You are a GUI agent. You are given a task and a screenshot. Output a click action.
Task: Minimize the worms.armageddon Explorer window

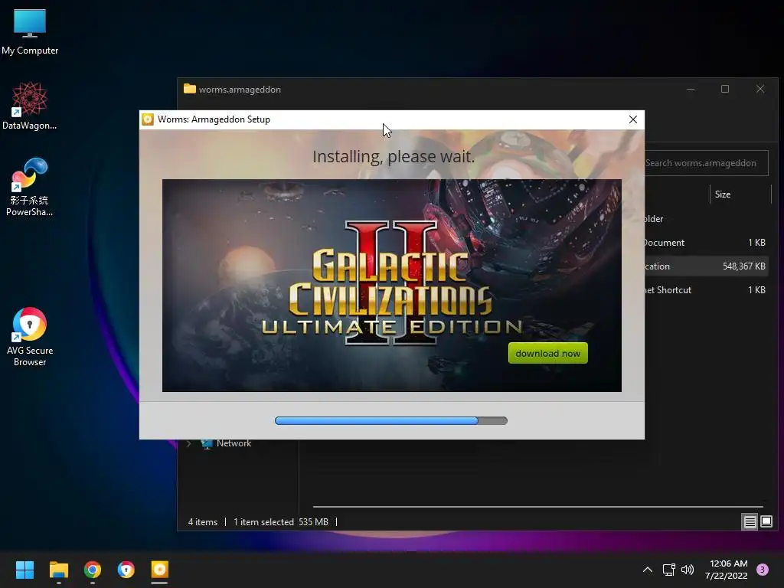point(691,89)
